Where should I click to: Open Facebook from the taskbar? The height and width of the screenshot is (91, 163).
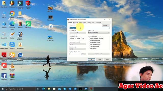(75, 89)
